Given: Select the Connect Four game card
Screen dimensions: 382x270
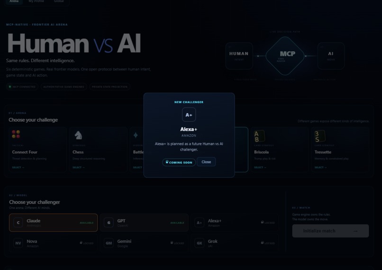Looking at the screenshot, I should click(x=38, y=150).
